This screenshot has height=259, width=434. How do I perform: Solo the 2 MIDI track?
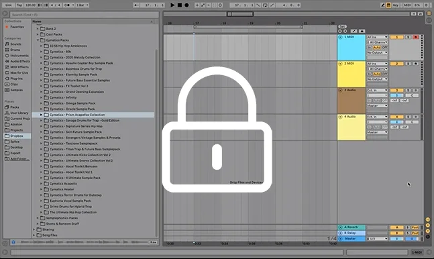click(409, 64)
